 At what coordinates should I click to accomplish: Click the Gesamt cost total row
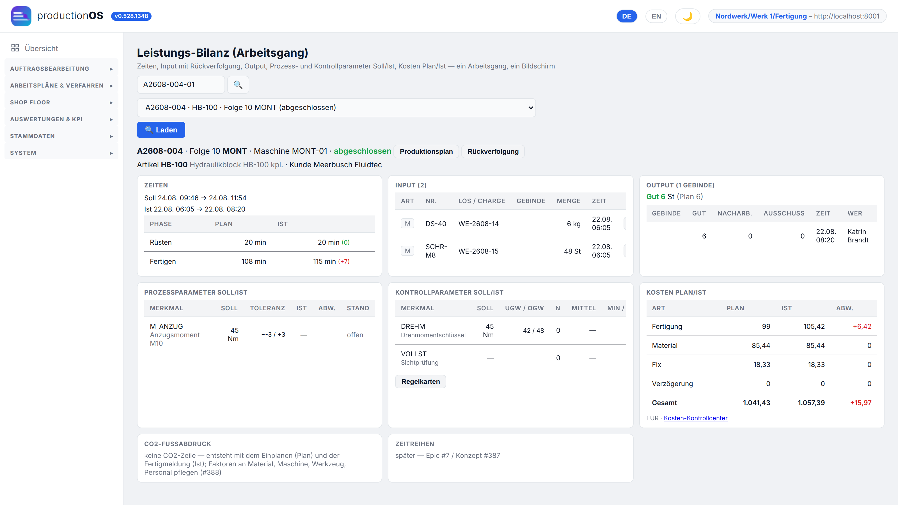click(x=761, y=403)
